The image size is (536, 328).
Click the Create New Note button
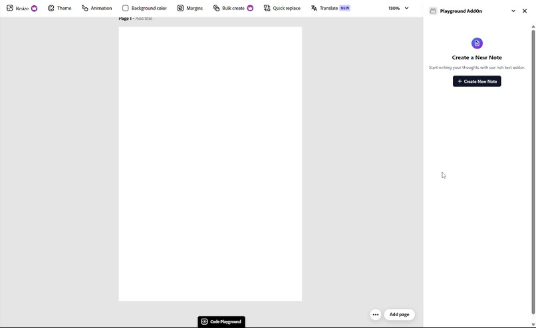(x=477, y=81)
